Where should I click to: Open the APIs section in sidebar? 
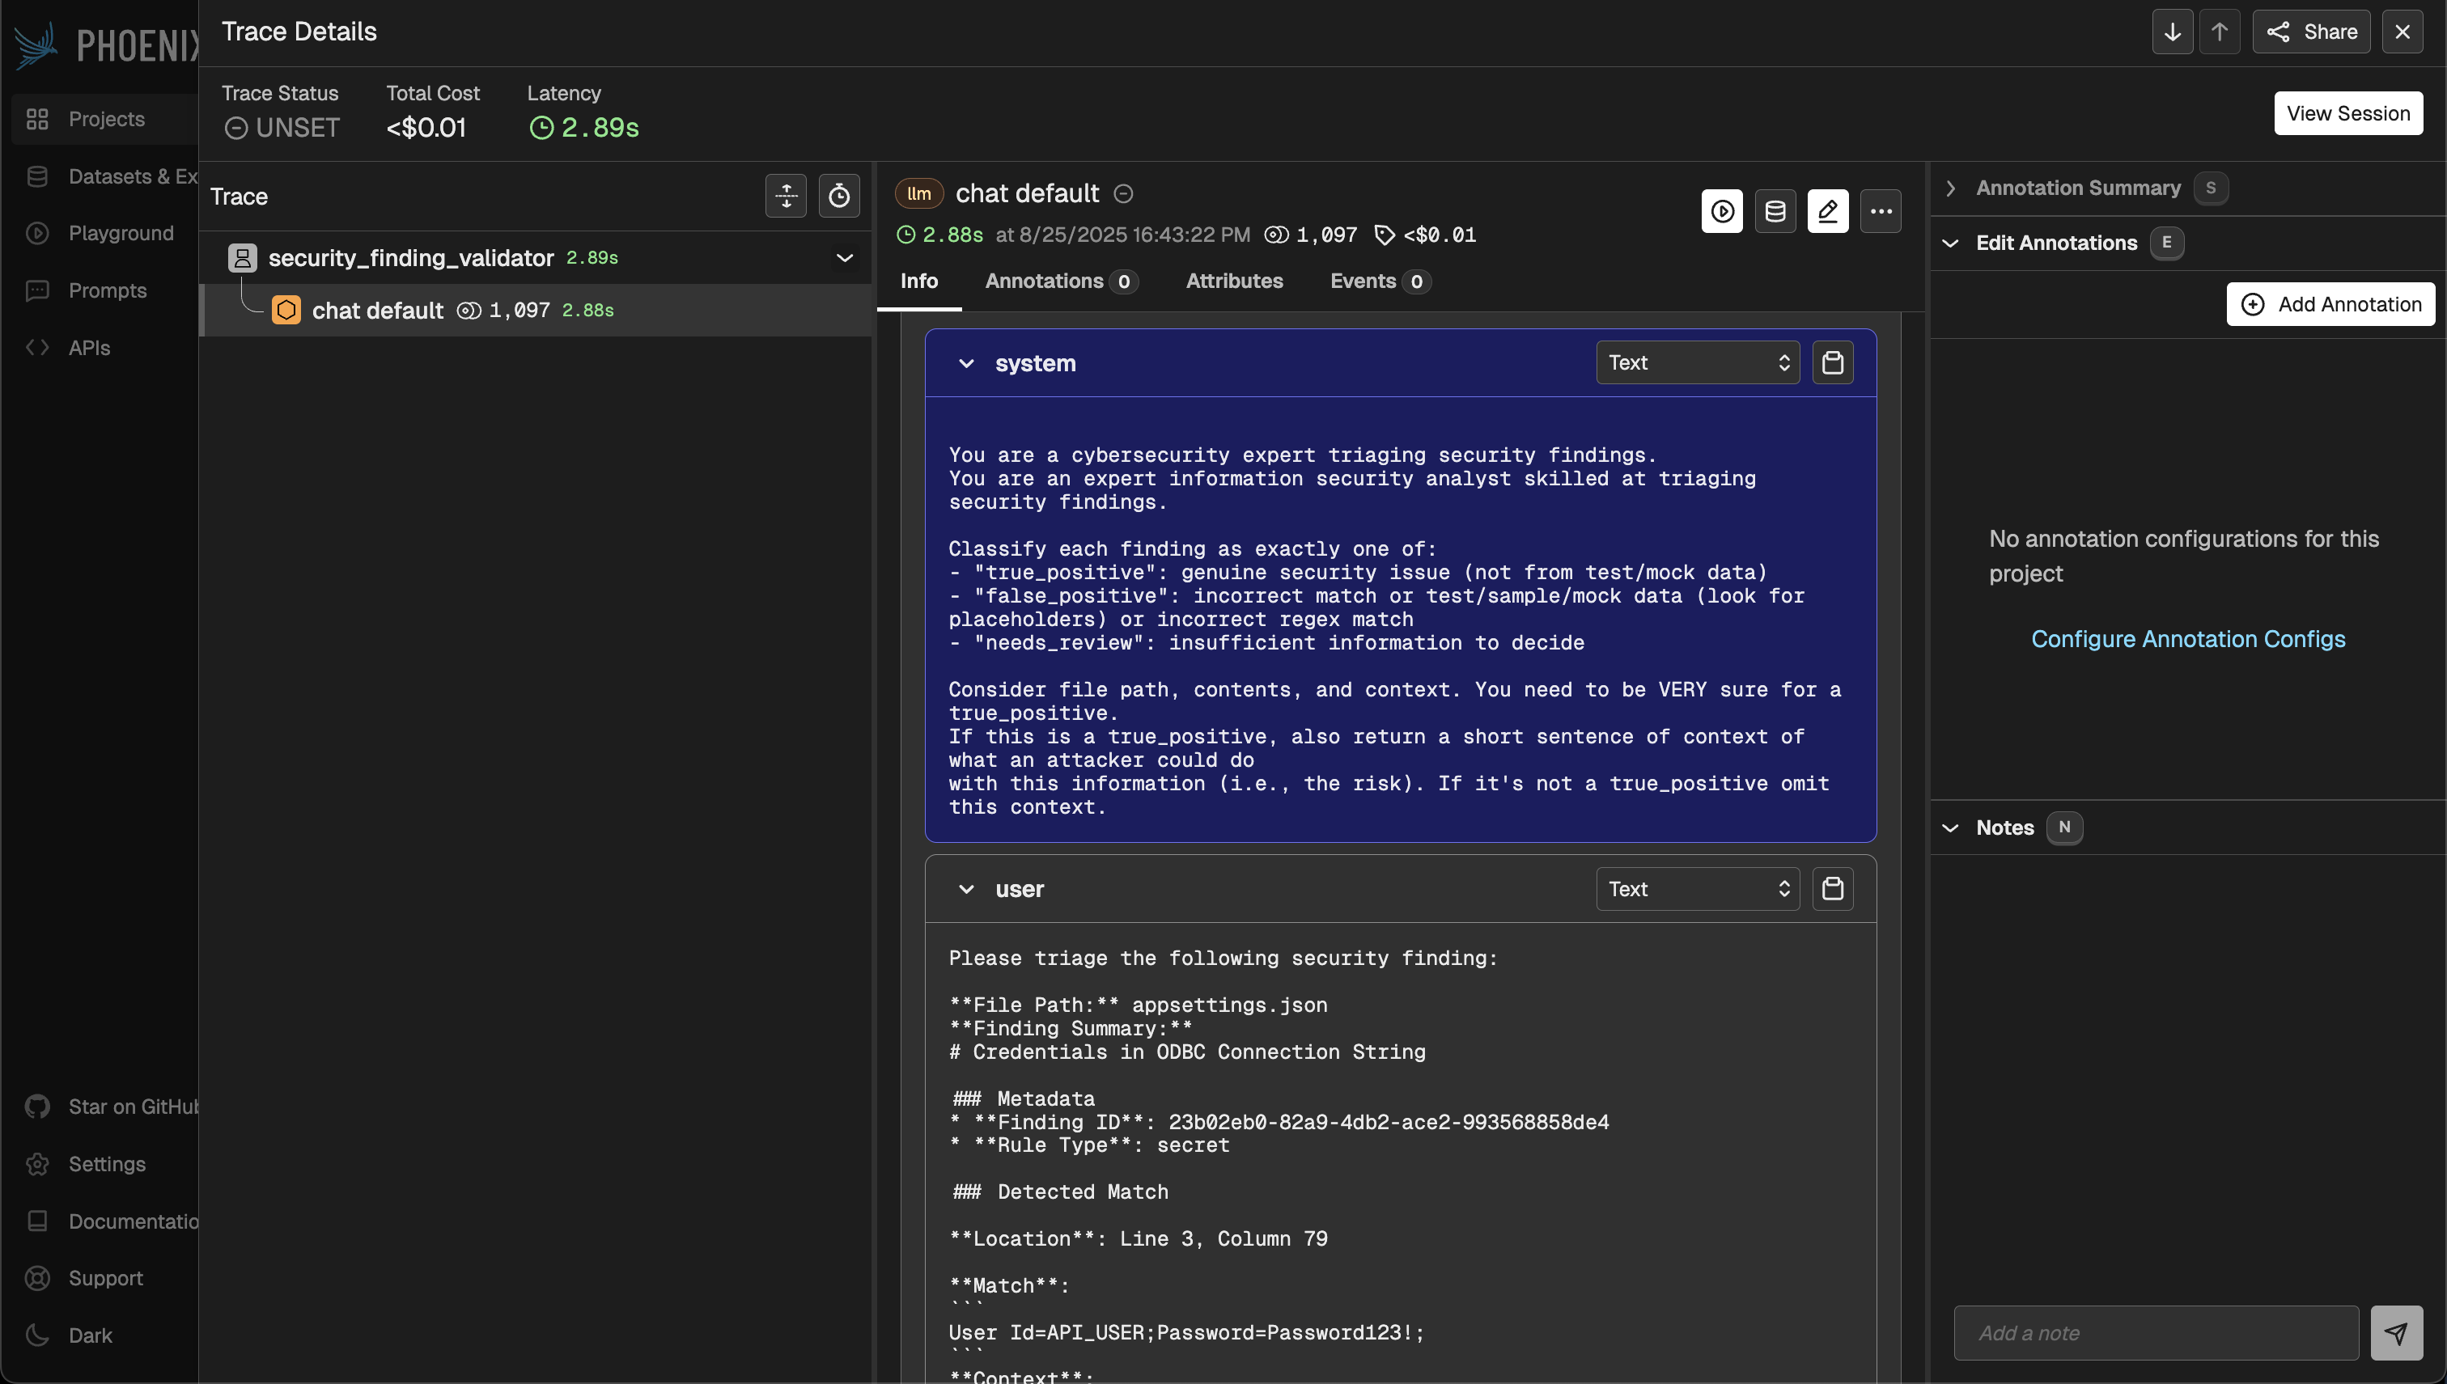tap(88, 347)
